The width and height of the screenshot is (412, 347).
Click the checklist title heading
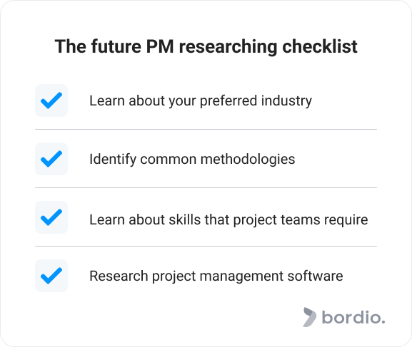206,47
